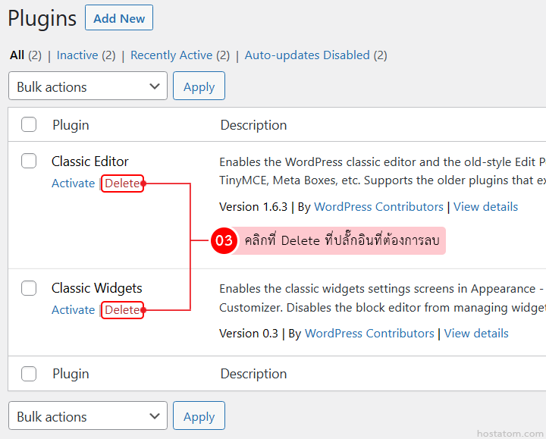Screen dimensions: 546x439
Task: Select the Classic Editor plugin checkbox
Action: [x=29, y=161]
